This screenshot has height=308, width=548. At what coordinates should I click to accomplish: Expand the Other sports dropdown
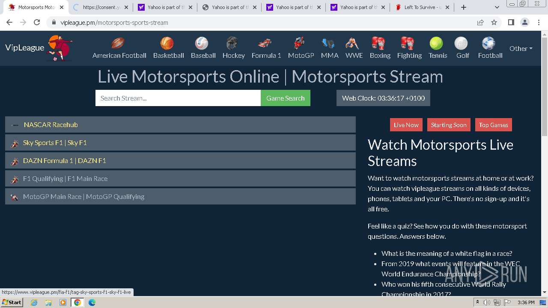[x=521, y=48]
